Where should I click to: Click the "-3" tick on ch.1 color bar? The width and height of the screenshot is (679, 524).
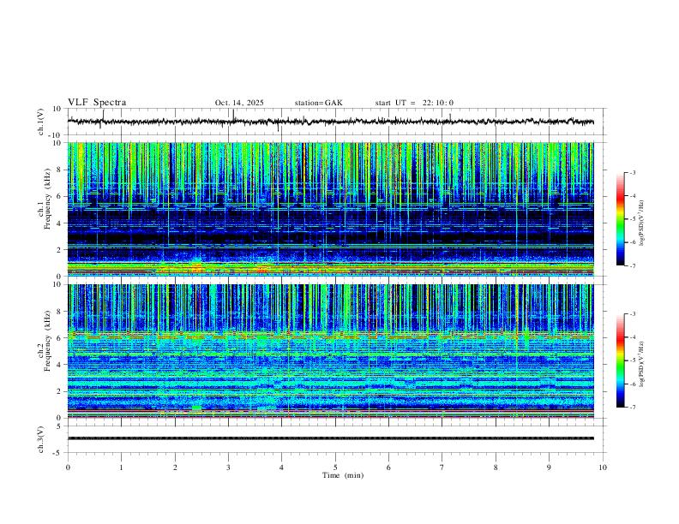[632, 172]
